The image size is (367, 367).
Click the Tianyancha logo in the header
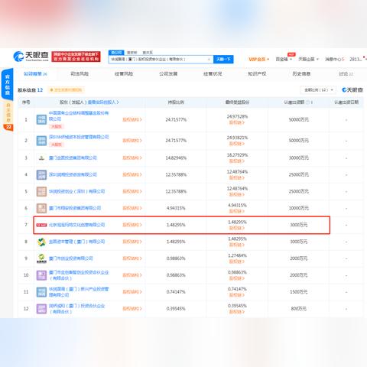coord(31,57)
